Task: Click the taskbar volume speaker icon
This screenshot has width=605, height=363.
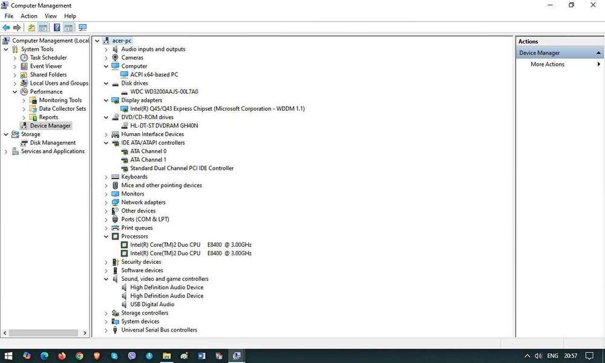Action: click(x=538, y=356)
